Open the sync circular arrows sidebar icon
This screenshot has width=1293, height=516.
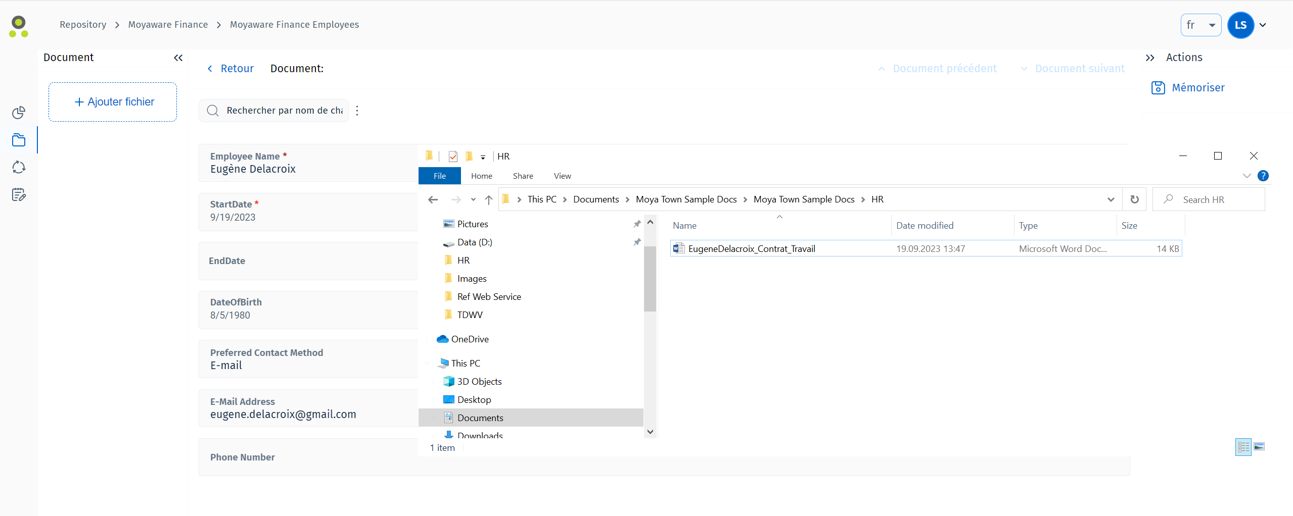pos(19,167)
